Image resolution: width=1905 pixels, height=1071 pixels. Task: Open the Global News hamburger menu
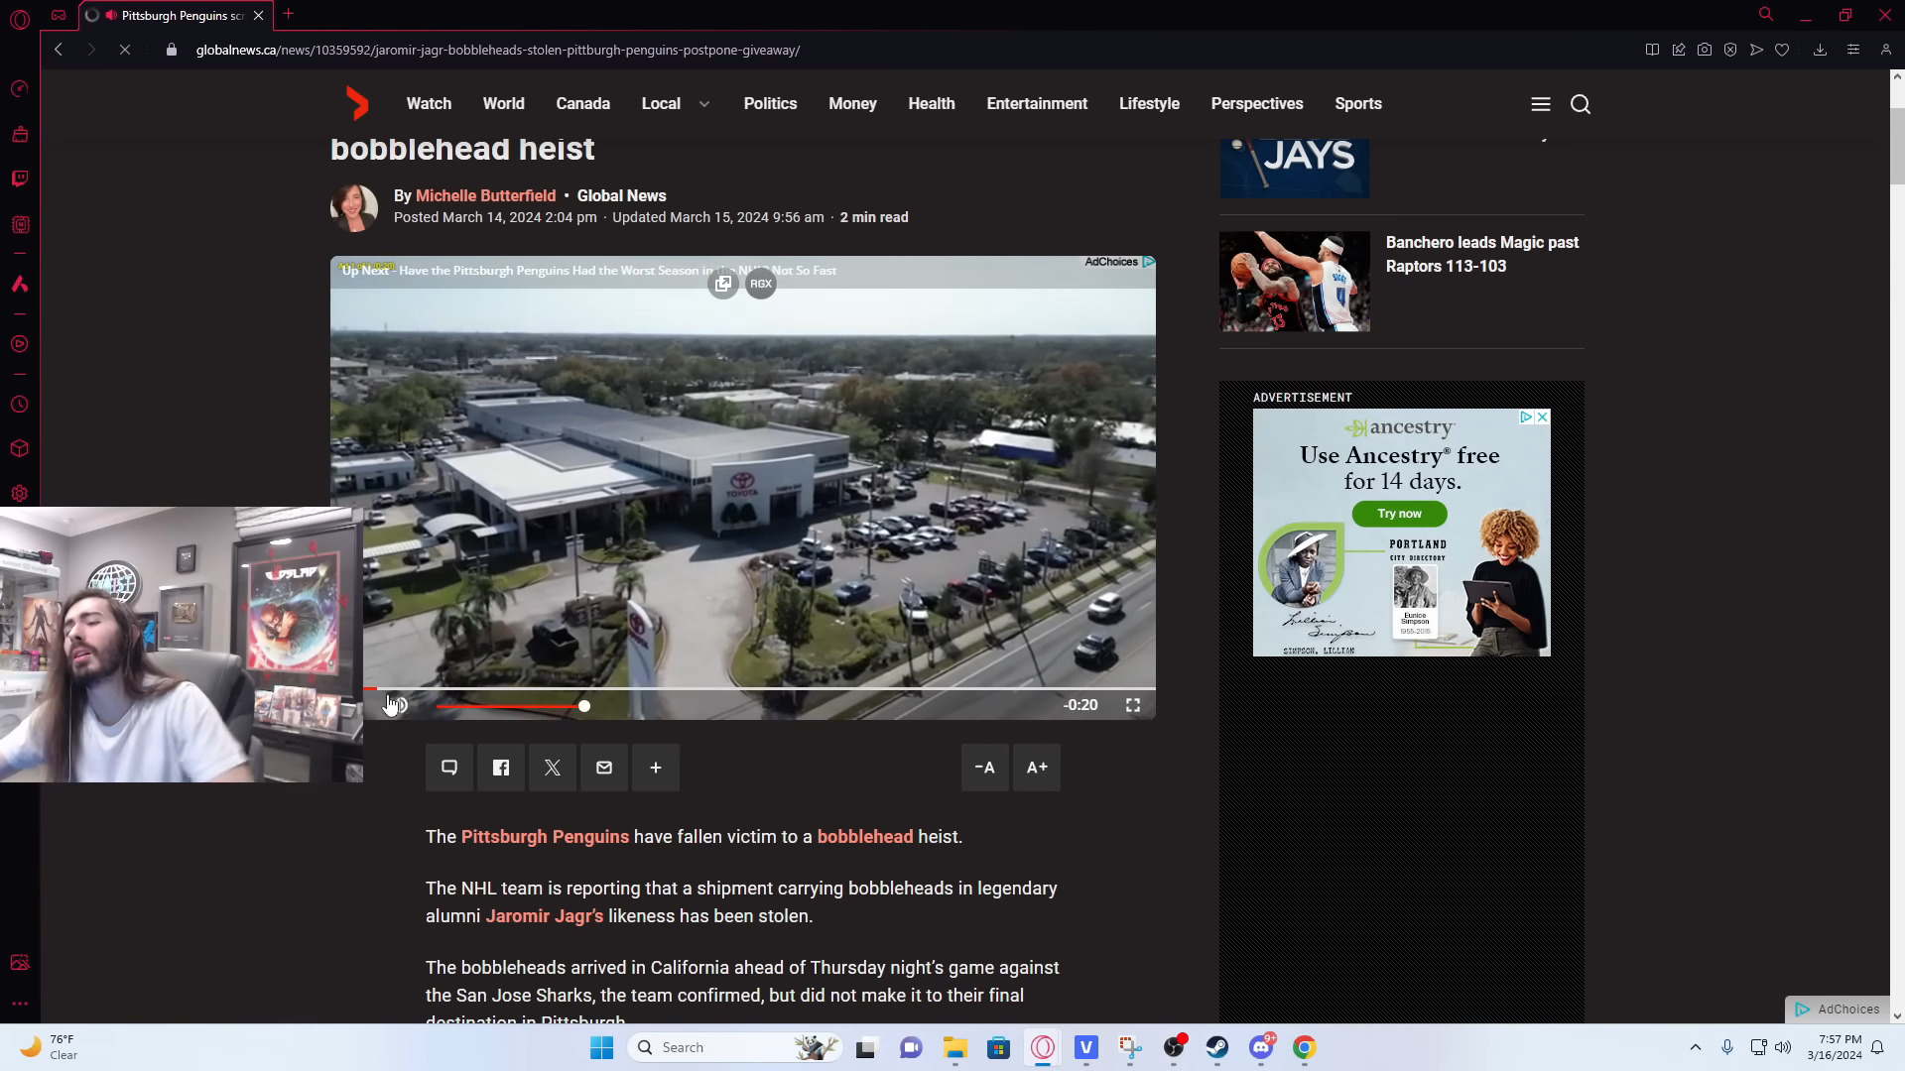pyautogui.click(x=1541, y=104)
